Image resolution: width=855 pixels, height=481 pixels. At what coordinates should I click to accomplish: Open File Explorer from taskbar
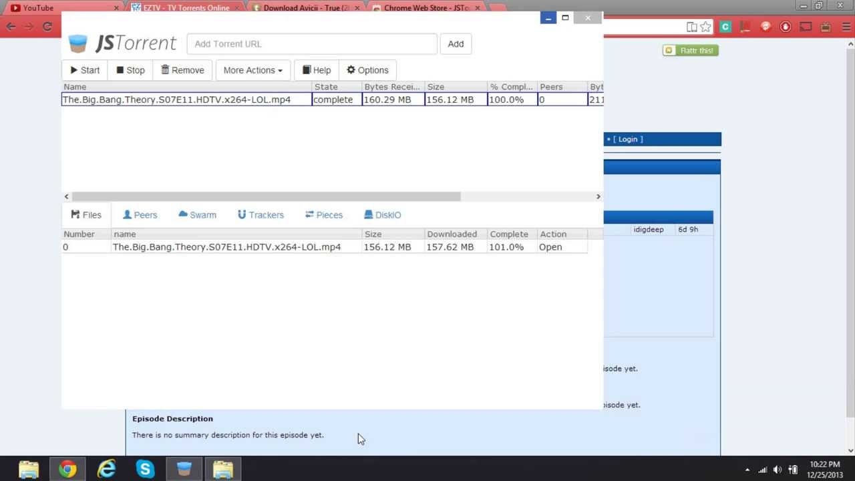[29, 469]
